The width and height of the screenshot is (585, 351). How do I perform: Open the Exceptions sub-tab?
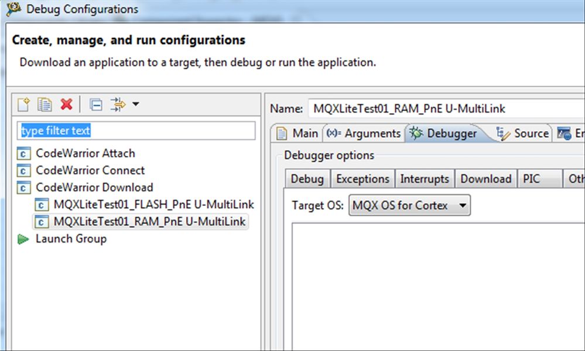click(362, 179)
